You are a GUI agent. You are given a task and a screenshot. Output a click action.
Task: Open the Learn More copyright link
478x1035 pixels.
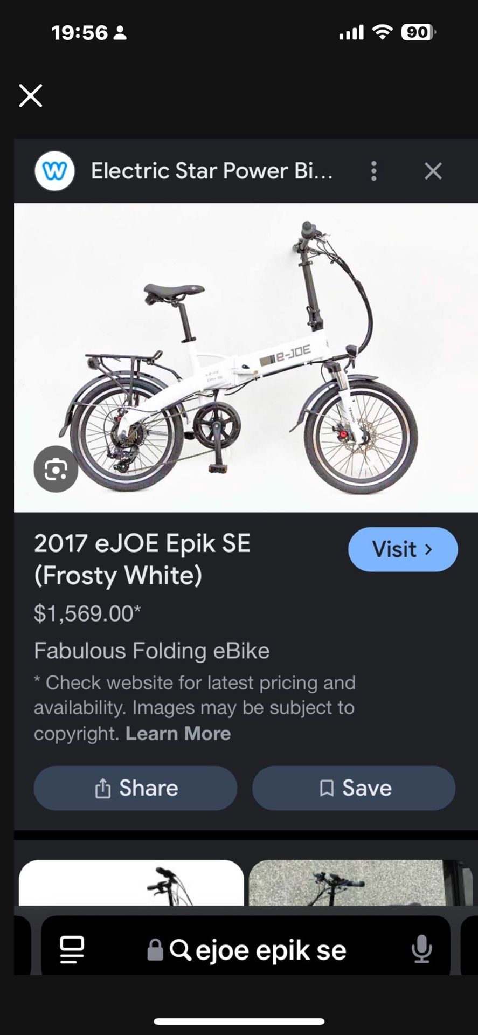click(x=178, y=734)
